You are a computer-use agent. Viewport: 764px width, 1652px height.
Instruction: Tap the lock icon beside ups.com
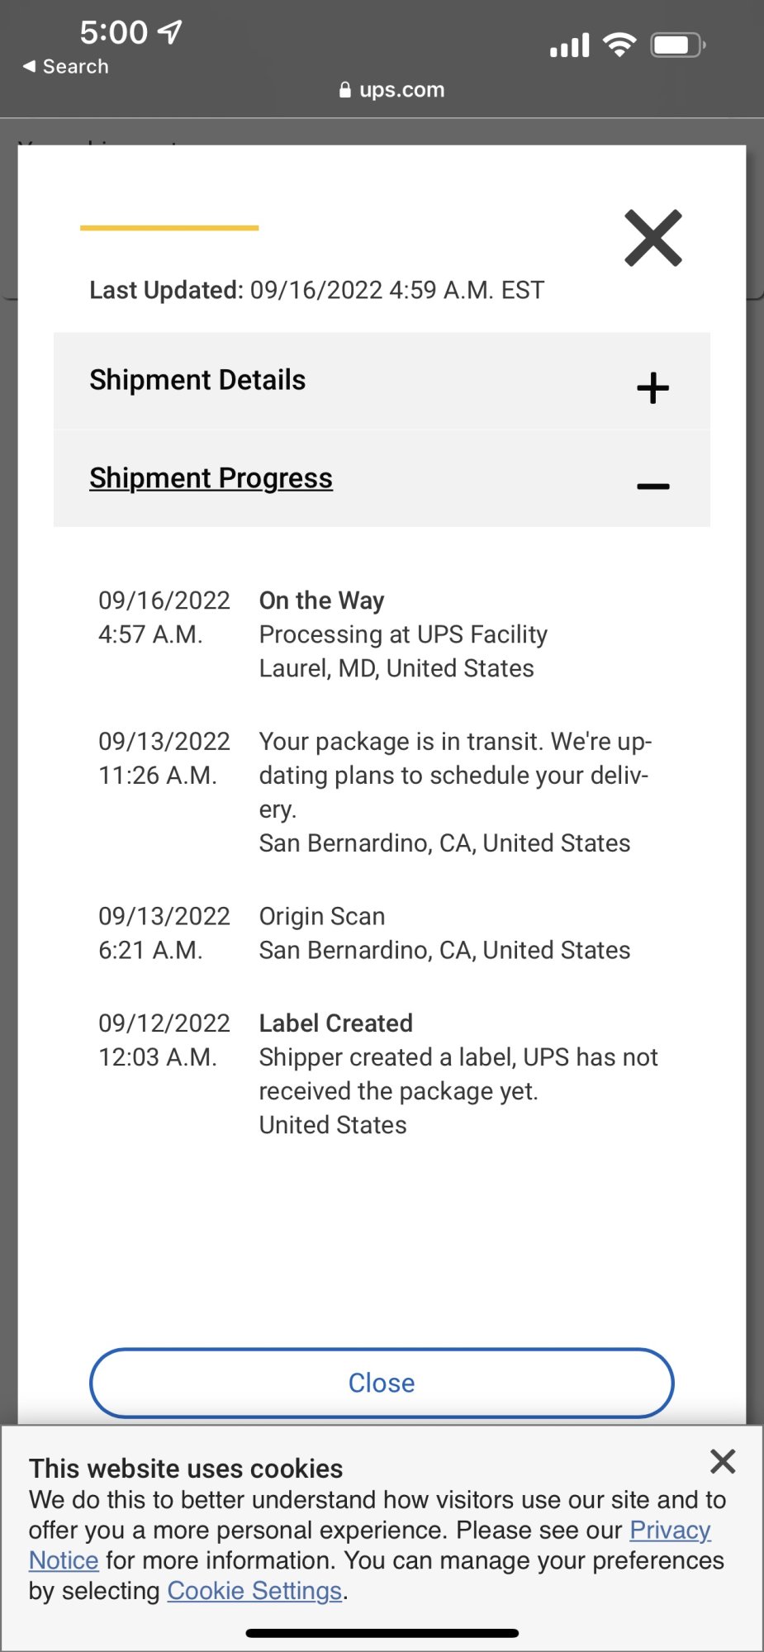click(345, 90)
